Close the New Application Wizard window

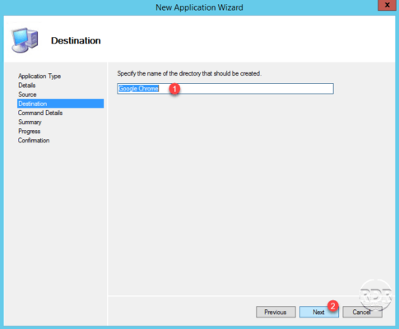click(387, 5)
